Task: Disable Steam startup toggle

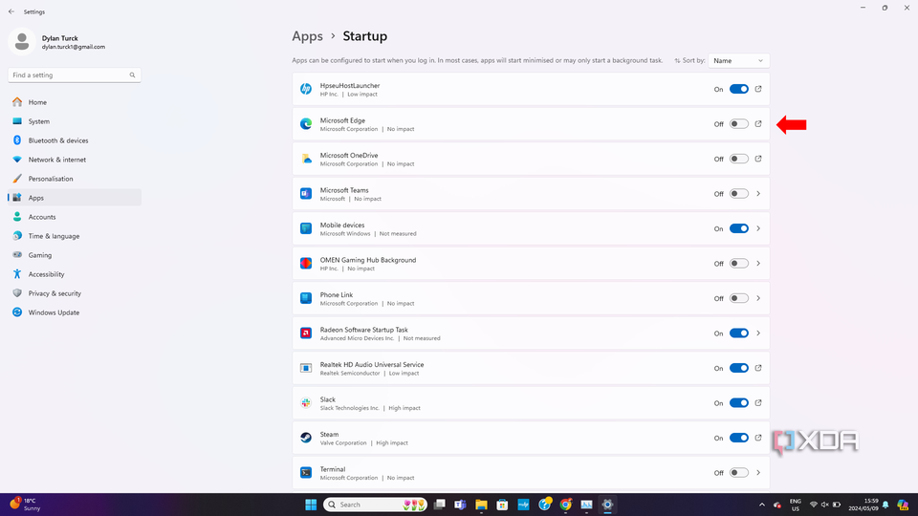Action: tap(739, 438)
